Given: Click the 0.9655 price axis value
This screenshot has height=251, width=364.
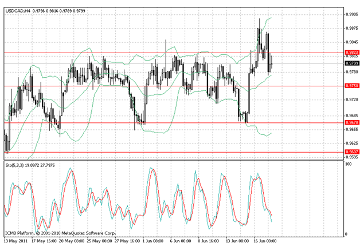Looking at the screenshot, I should (x=352, y=129).
